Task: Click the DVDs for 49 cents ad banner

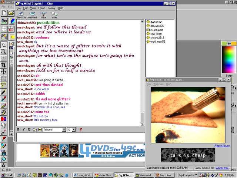Action: pos(93,151)
